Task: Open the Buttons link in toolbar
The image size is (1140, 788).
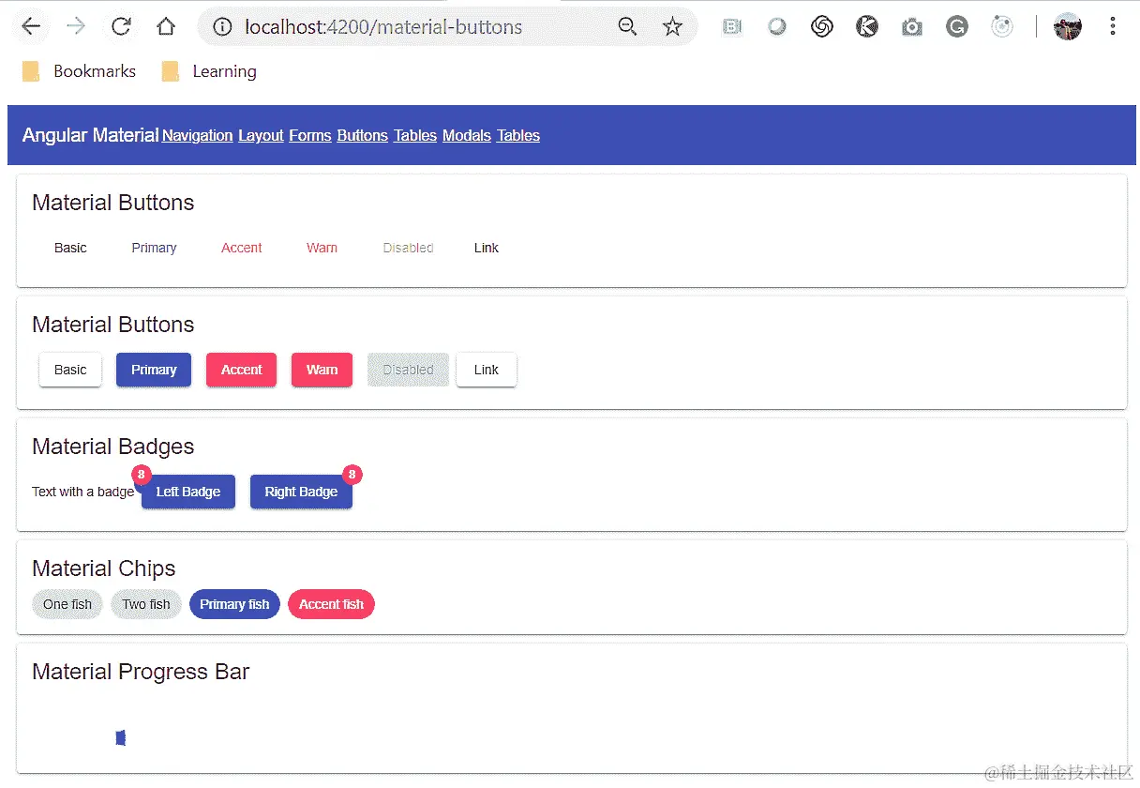Action: pyautogui.click(x=363, y=136)
